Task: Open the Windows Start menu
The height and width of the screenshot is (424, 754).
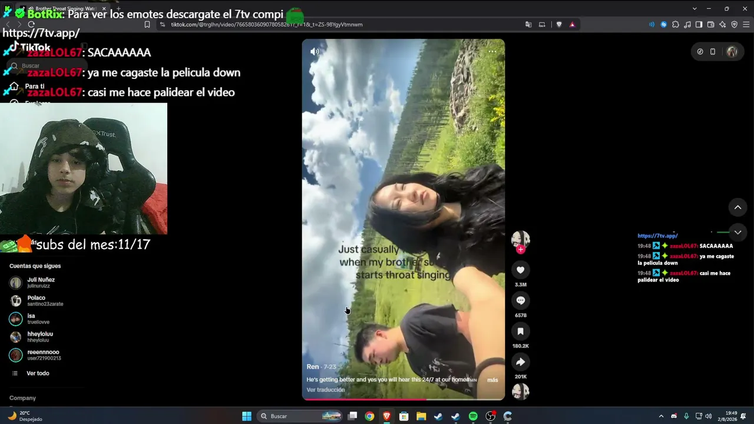Action: click(x=247, y=416)
